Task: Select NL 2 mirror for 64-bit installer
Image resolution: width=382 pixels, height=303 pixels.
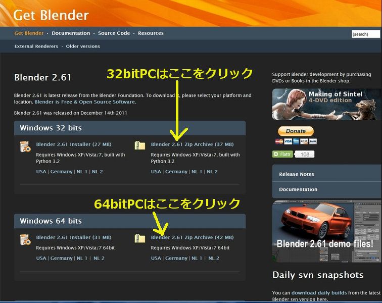Action: [99, 258]
